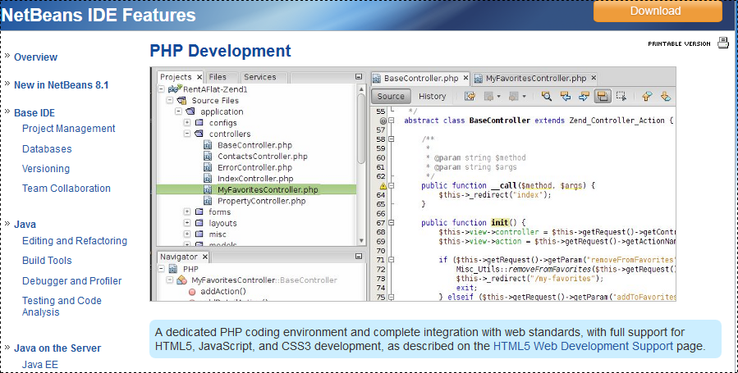738x373 pixels.
Task: Open the MyFavoritesController.php editor tab
Action: tap(535, 79)
